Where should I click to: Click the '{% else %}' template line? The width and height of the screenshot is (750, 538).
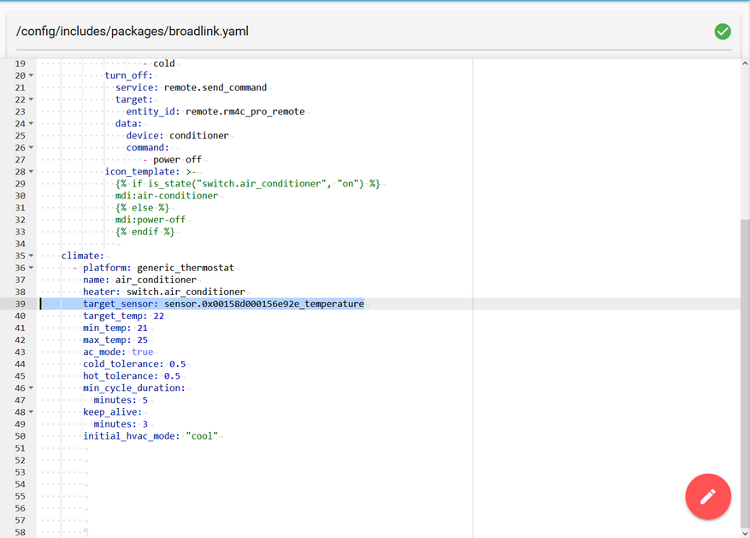click(142, 208)
